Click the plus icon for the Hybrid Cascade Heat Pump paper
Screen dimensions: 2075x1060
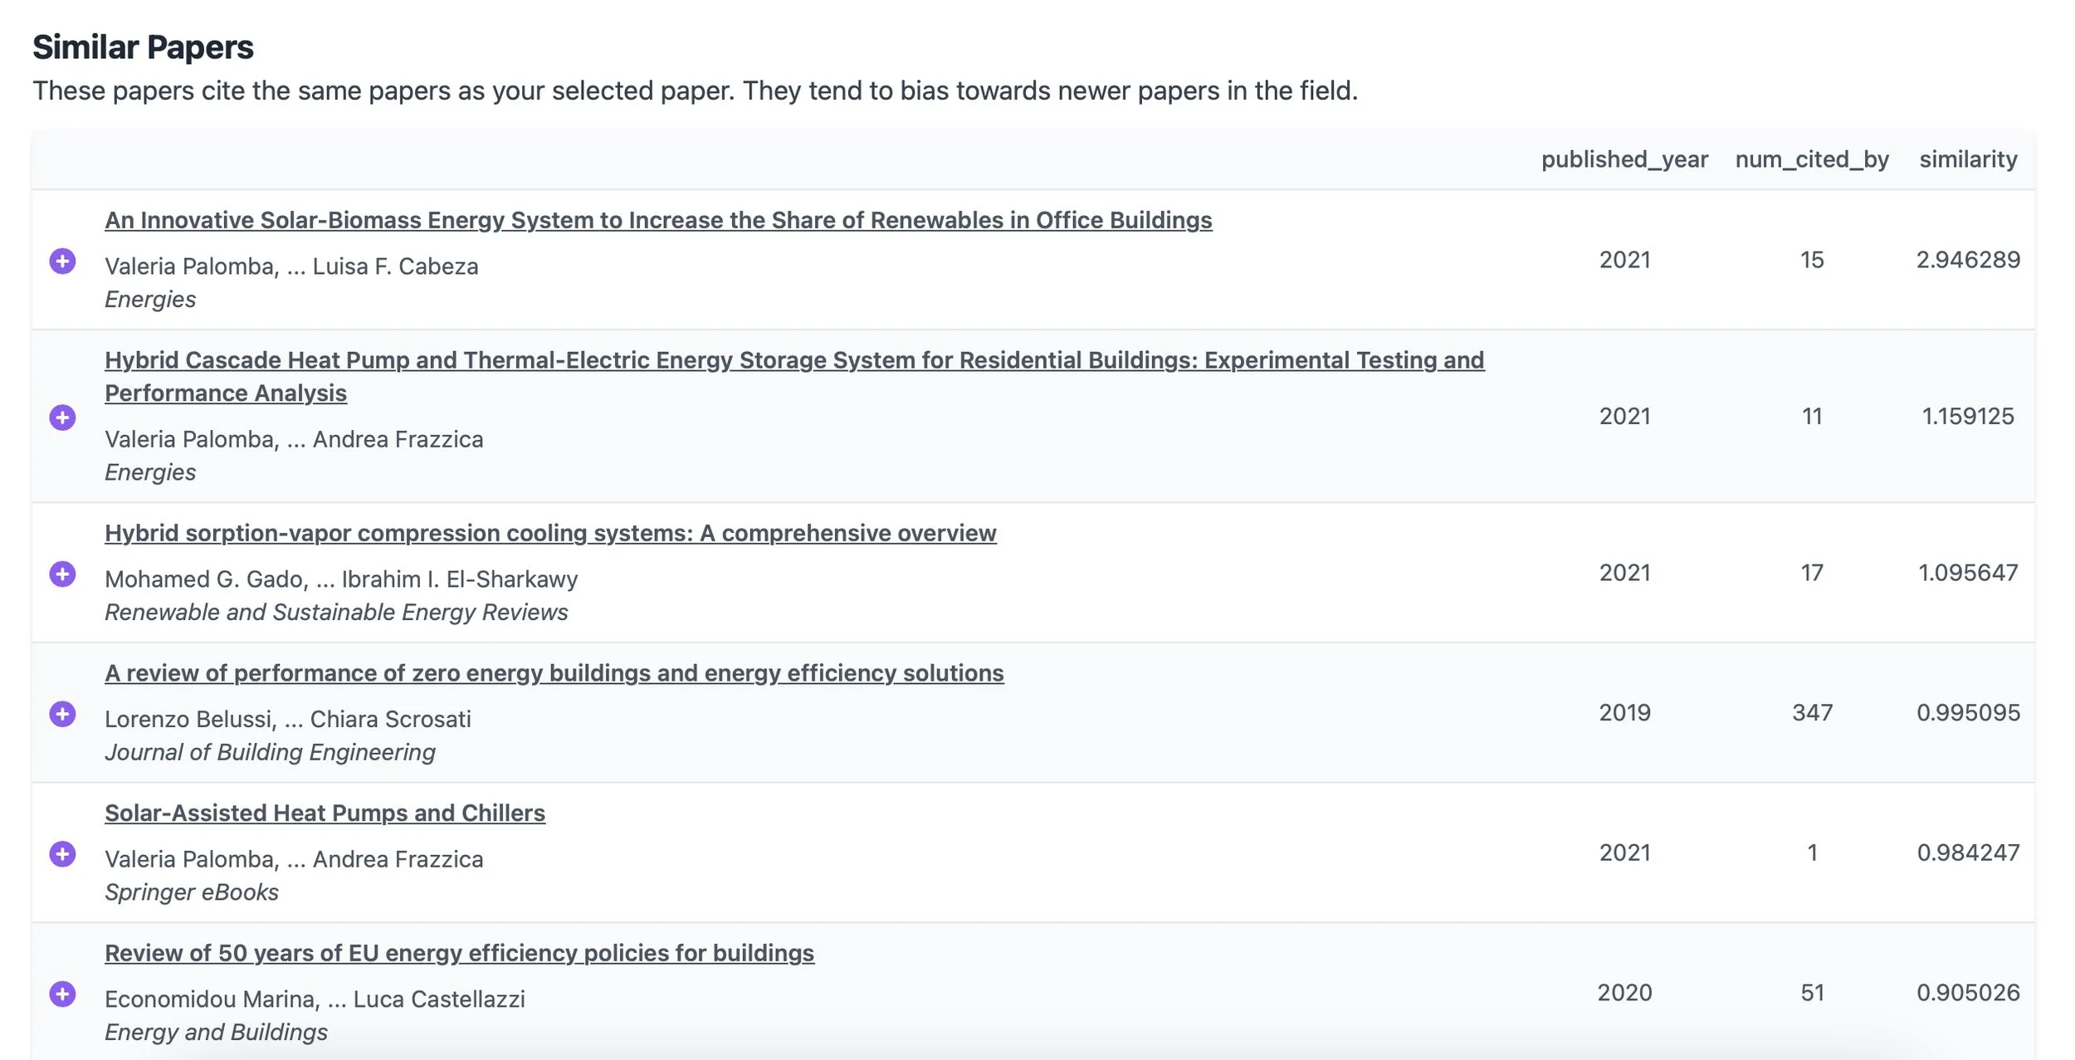coord(62,417)
